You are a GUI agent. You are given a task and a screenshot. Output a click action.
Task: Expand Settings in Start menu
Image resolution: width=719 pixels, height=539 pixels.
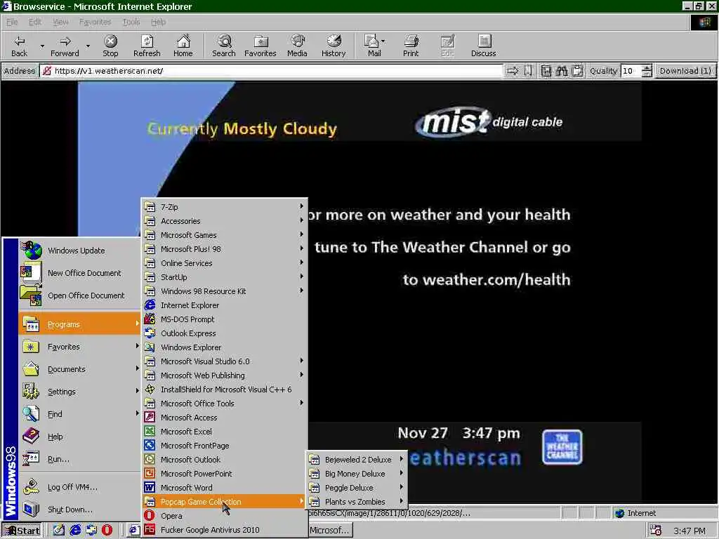tap(80, 392)
